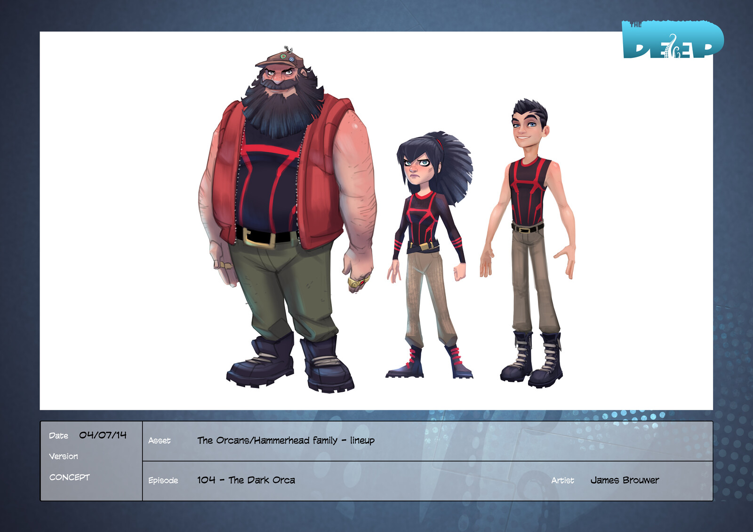The image size is (753, 532).
Task: Click the artist name 'James Brouwer'
Action: 625,480
